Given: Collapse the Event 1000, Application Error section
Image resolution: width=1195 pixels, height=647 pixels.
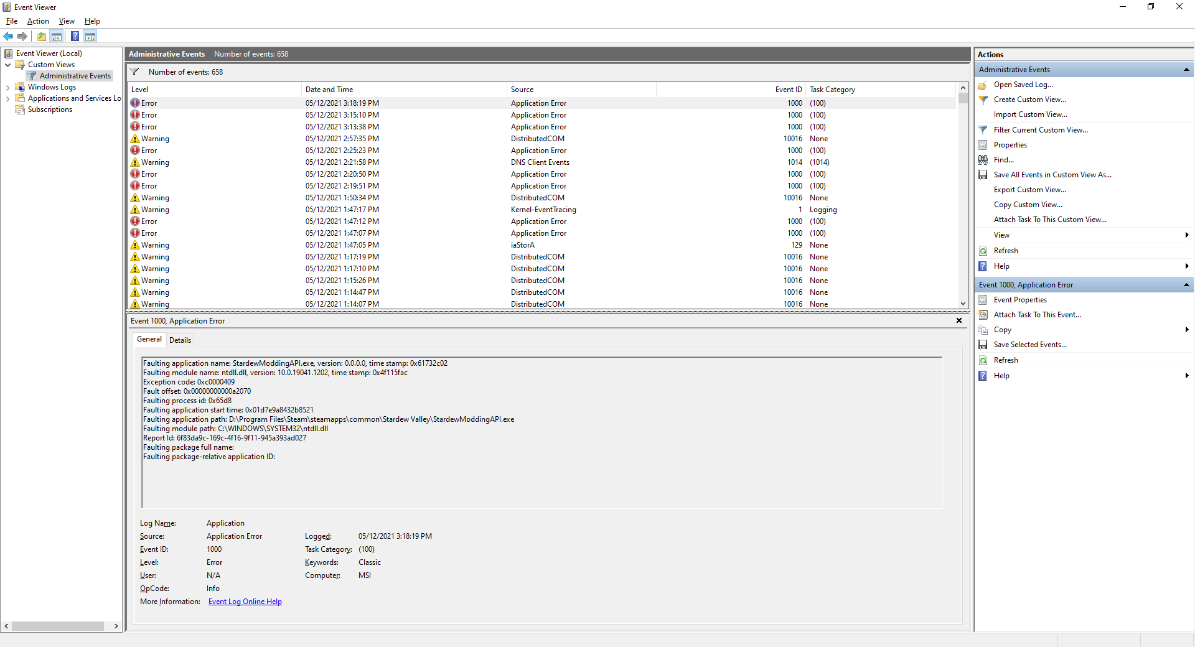Looking at the screenshot, I should pos(1188,284).
